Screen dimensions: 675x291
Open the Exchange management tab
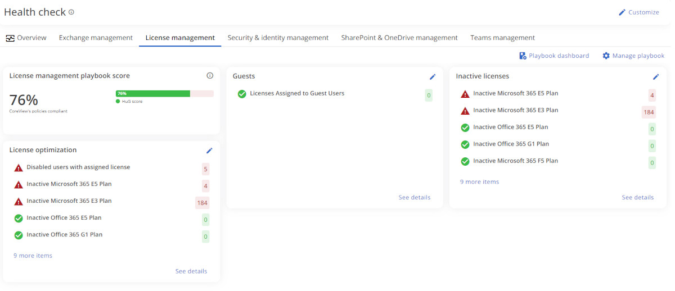tap(96, 38)
